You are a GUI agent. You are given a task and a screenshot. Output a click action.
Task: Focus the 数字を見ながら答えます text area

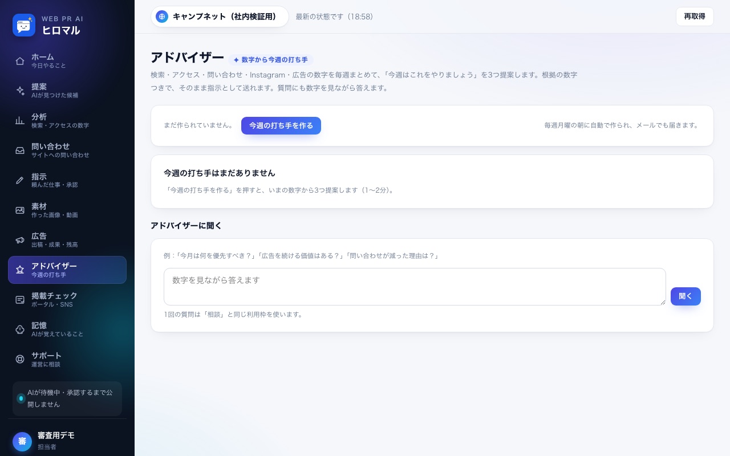click(415, 287)
